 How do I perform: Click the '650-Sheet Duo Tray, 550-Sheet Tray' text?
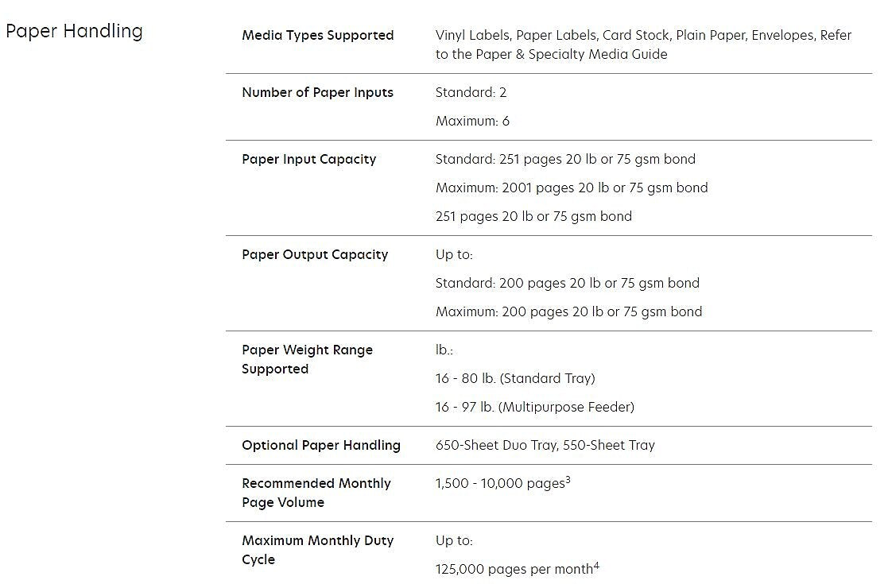[x=545, y=445]
